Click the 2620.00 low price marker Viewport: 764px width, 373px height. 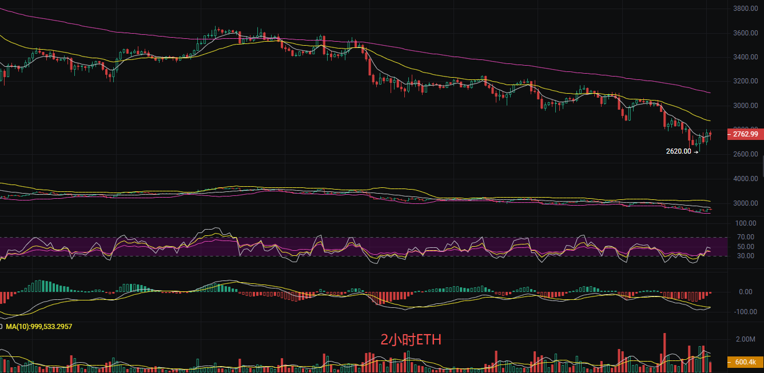(679, 151)
